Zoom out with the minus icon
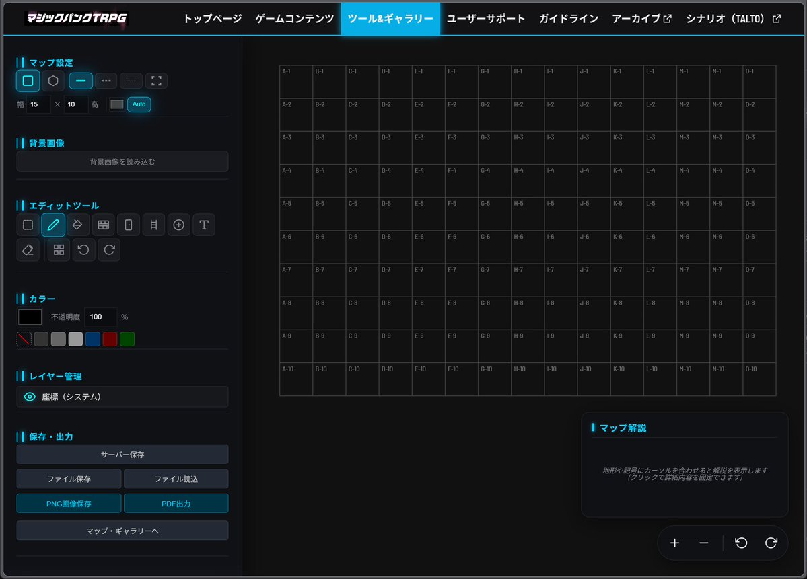 tap(704, 543)
